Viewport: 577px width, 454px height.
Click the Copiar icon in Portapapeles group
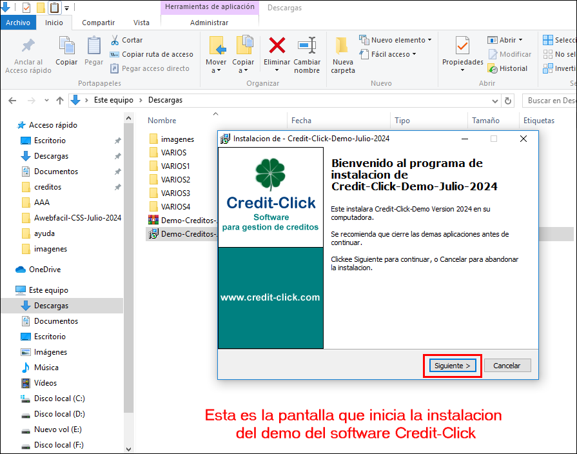pyautogui.click(x=66, y=46)
